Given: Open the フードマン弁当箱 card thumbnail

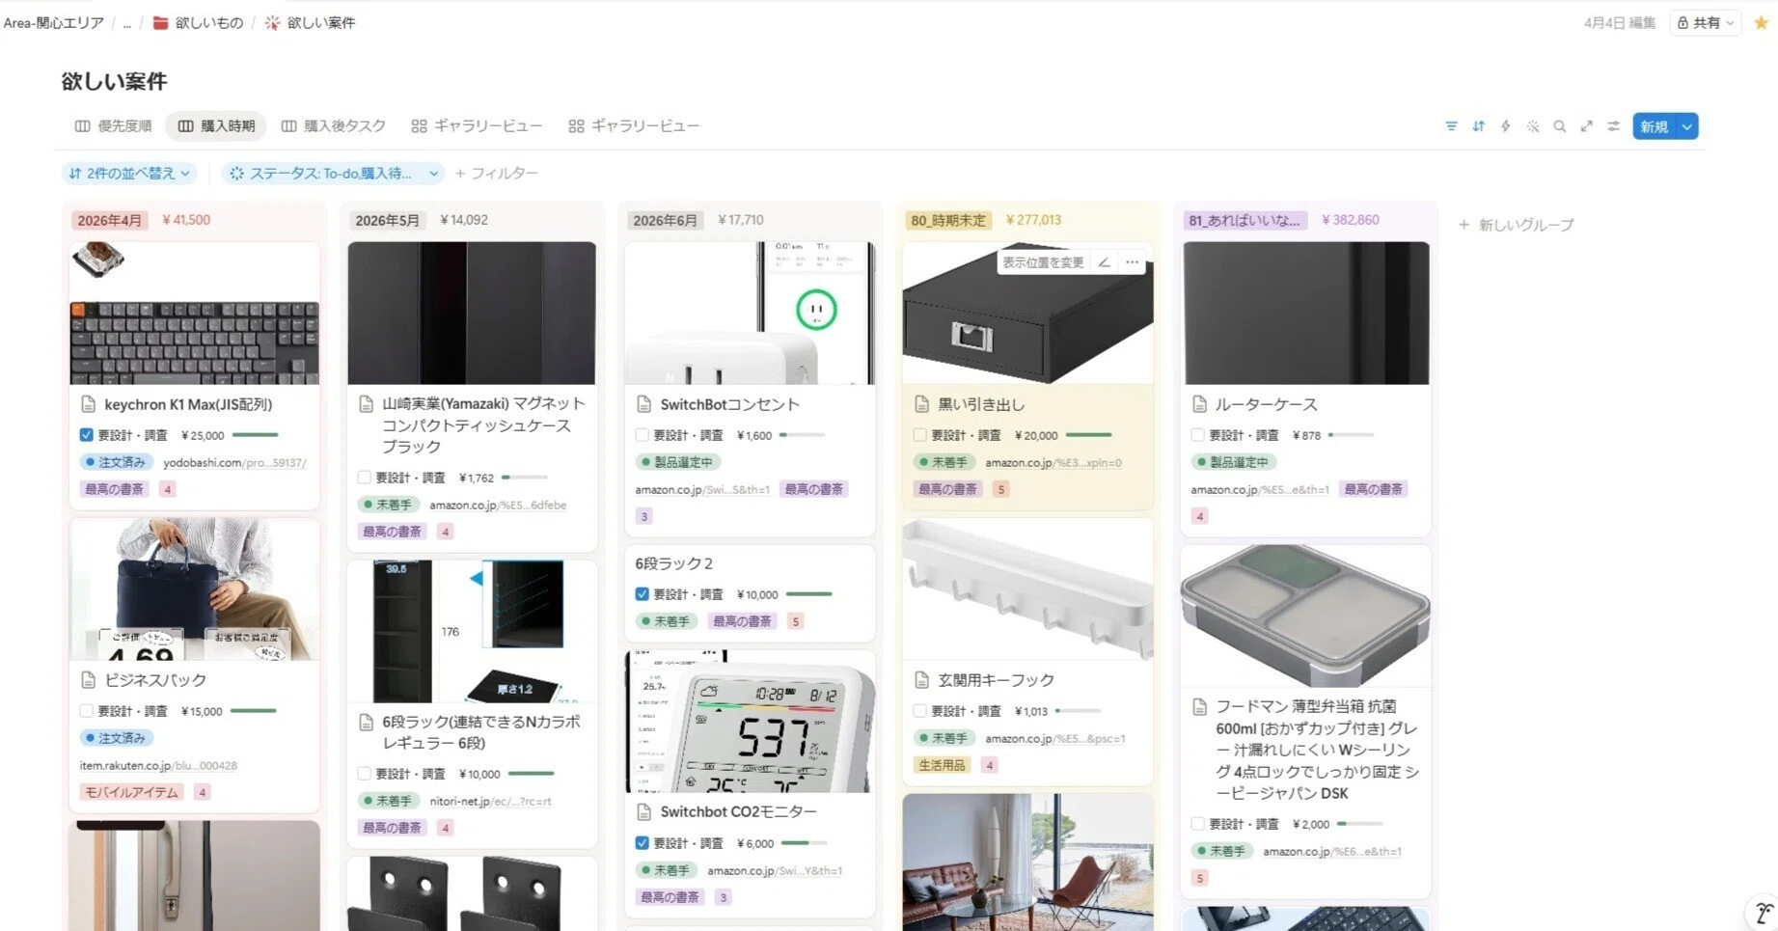Looking at the screenshot, I should [1305, 616].
